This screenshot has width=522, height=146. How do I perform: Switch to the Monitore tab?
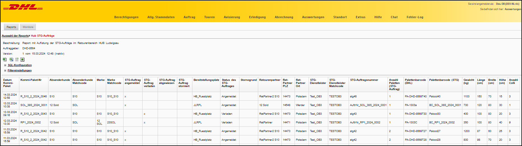point(28,27)
